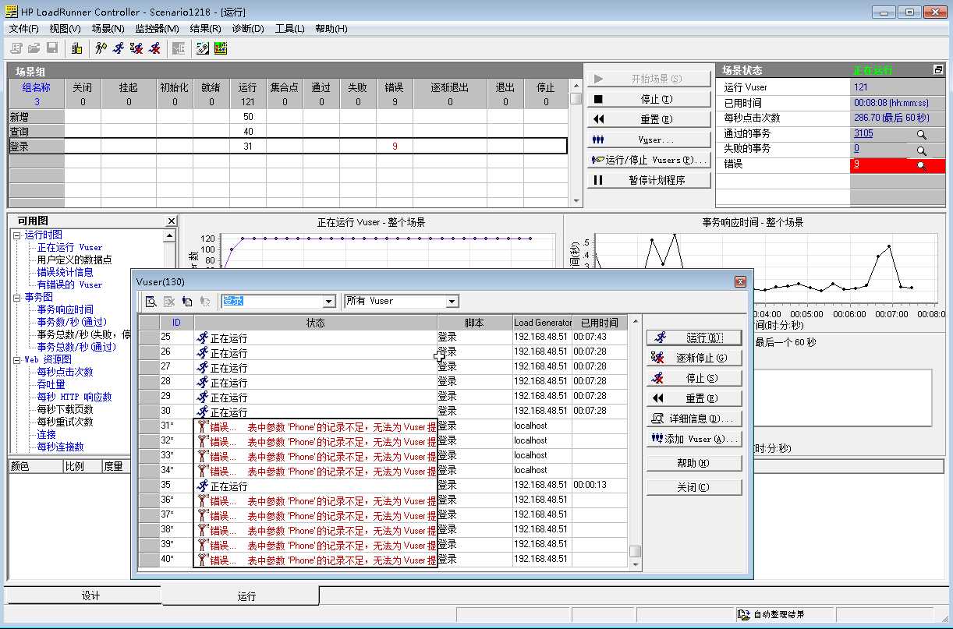Click the colorful graph configuration toolbar icon
Screen dimensions: 953x629
221,48
